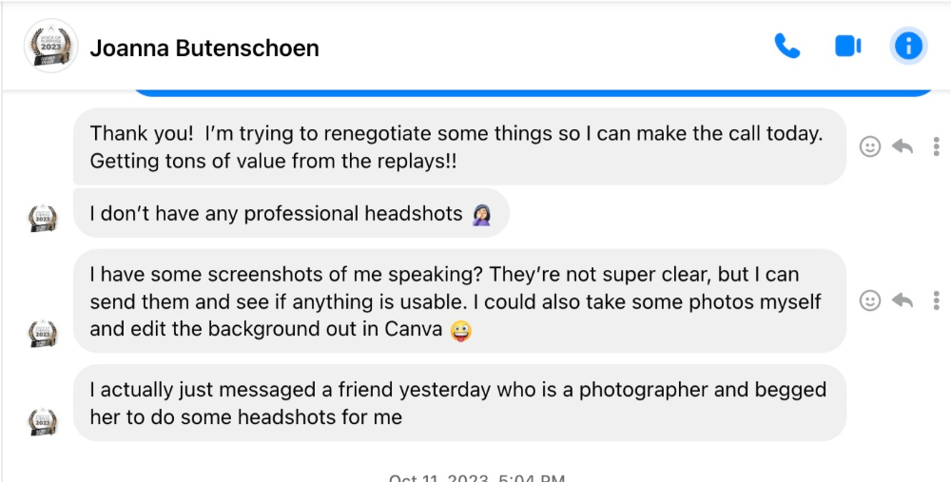Image resolution: width=951 pixels, height=482 pixels.
Task: Open more options beside the "Thank you!" message
Action: [937, 146]
